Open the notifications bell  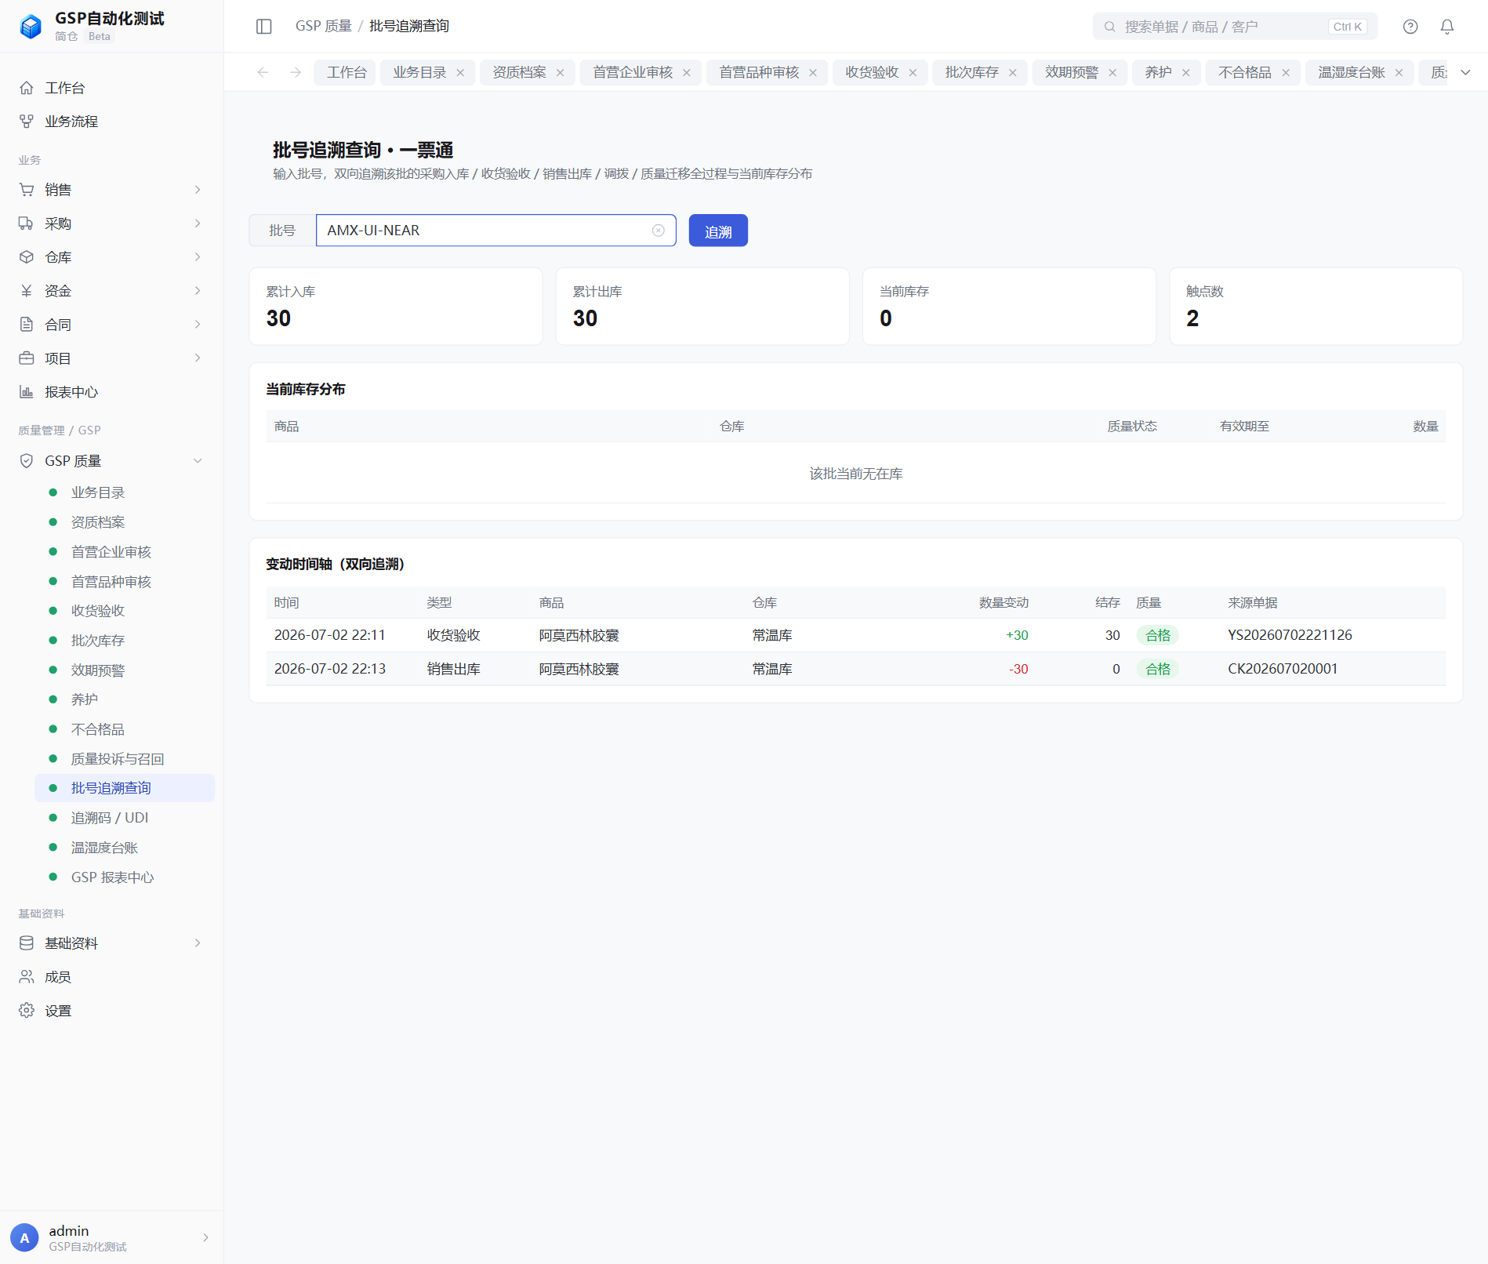tap(1447, 27)
